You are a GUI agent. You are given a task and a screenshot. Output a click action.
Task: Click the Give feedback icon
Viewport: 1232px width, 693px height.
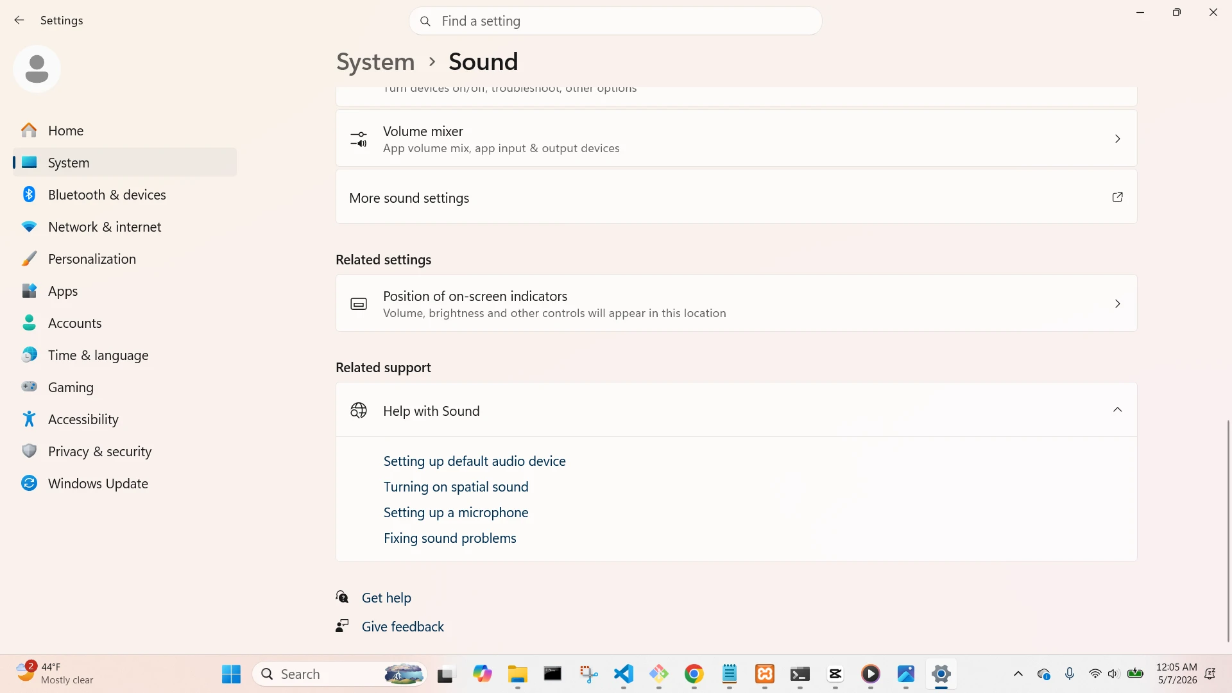pyautogui.click(x=343, y=626)
